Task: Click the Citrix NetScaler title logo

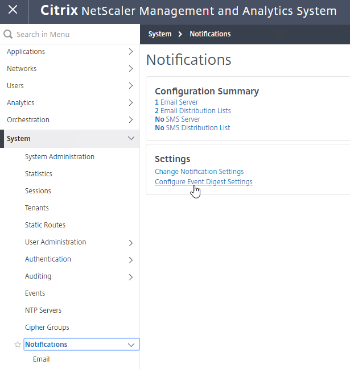Action: click(x=188, y=11)
